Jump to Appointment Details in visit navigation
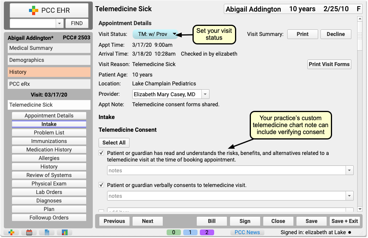Screen dimensions: 368x238 pos(49,116)
